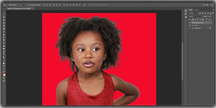Toggle Show Transform Controls checkbox
216x108 pixels.
[x=27, y=5]
